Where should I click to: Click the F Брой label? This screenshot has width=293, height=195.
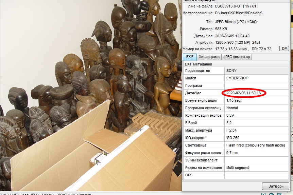tap(191, 123)
